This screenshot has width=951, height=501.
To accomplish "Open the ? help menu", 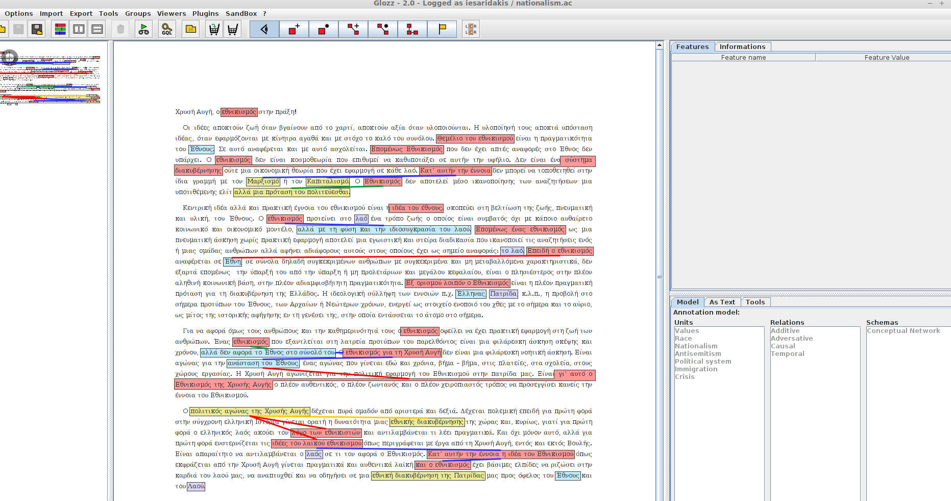I will (x=264, y=13).
